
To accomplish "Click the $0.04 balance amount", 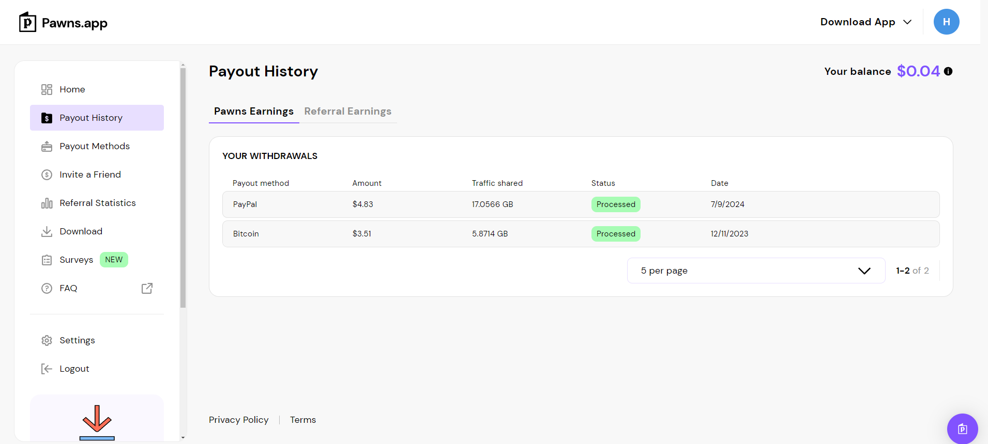I will point(918,71).
